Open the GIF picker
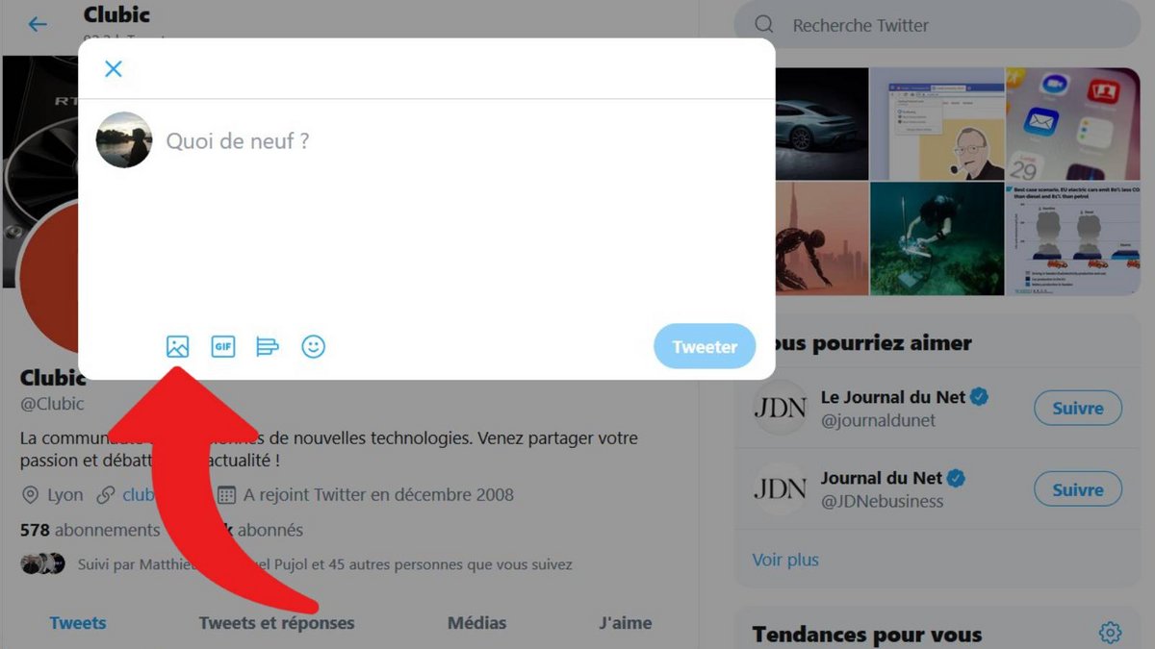Viewport: 1155px width, 649px height. pos(223,346)
